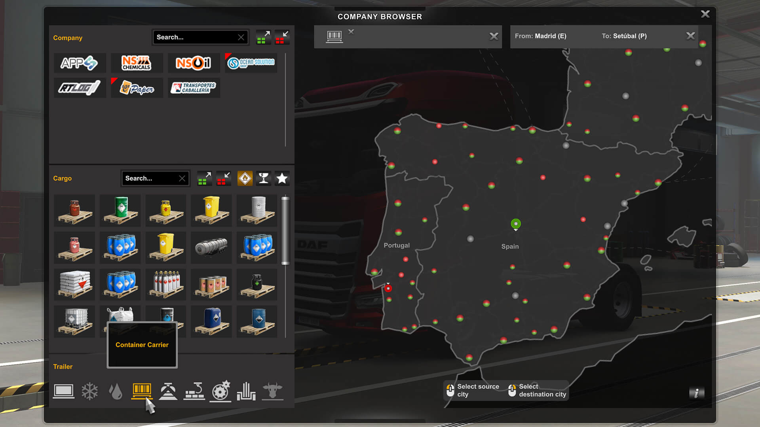Click the NSO Oil company logo

[x=193, y=63]
